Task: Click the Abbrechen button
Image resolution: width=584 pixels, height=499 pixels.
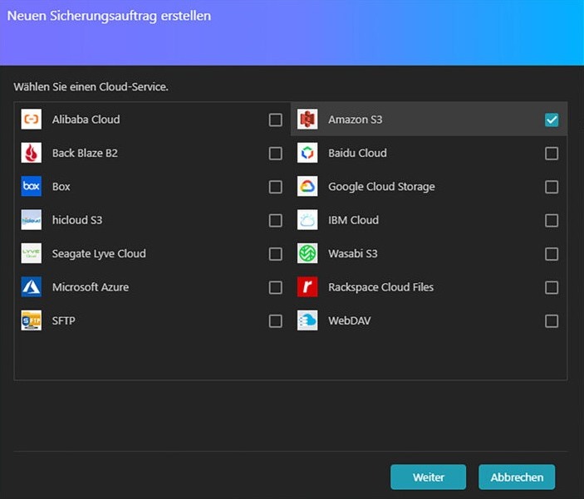Action: [517, 477]
